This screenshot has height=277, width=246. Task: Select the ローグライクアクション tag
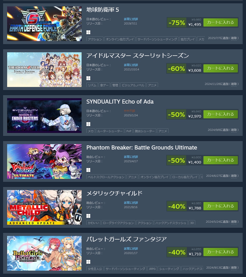tap(118, 223)
